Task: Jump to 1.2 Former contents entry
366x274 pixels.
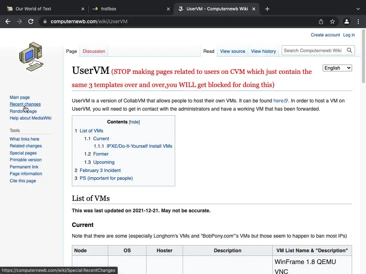Action: coord(101,154)
